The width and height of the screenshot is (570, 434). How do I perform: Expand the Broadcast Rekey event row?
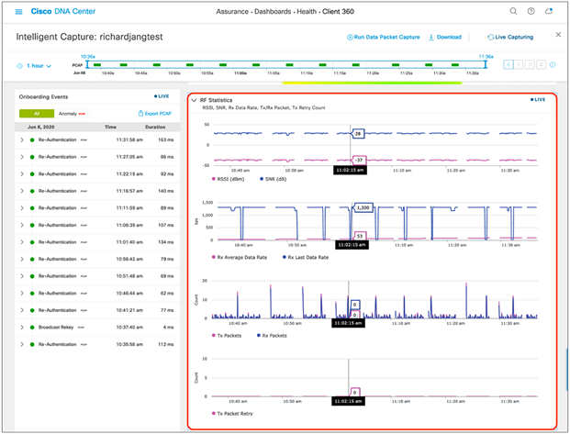pyautogui.click(x=22, y=328)
